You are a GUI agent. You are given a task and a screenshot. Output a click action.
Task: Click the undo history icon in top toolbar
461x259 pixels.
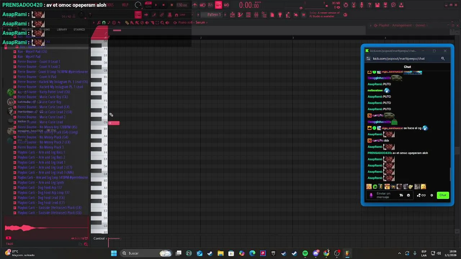click(346, 5)
